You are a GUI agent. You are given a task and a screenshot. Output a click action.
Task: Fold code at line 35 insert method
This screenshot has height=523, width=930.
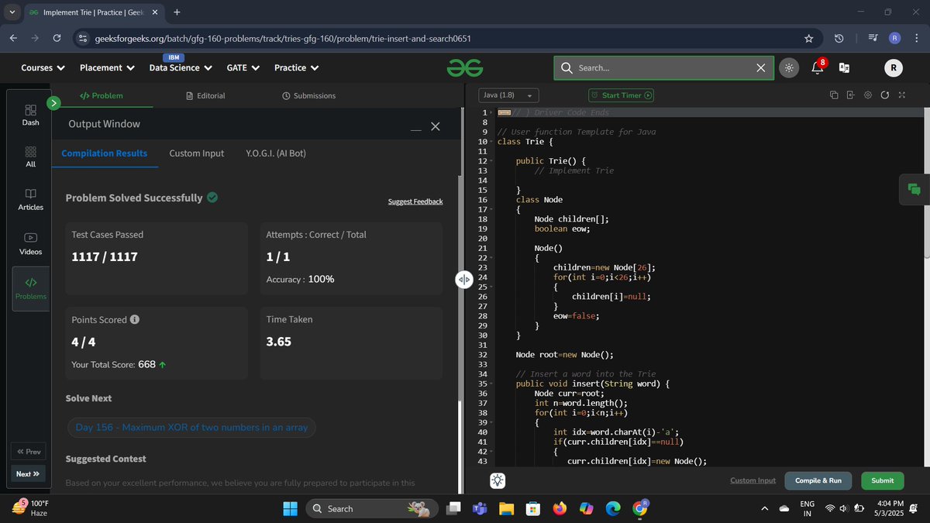click(x=491, y=384)
